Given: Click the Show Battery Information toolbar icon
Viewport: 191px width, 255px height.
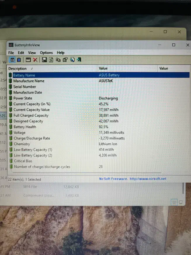Looking at the screenshot, I should coord(12,60).
